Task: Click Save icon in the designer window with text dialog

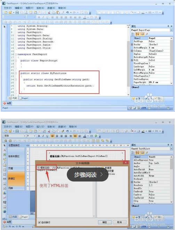Action: coord(17,131)
